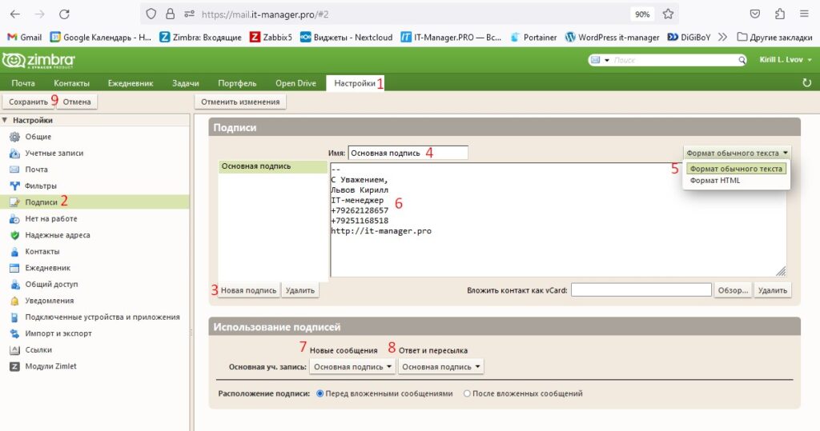The width and height of the screenshot is (820, 431).
Task: Click Zimbra refresh icon on tab bar
Action: point(806,83)
